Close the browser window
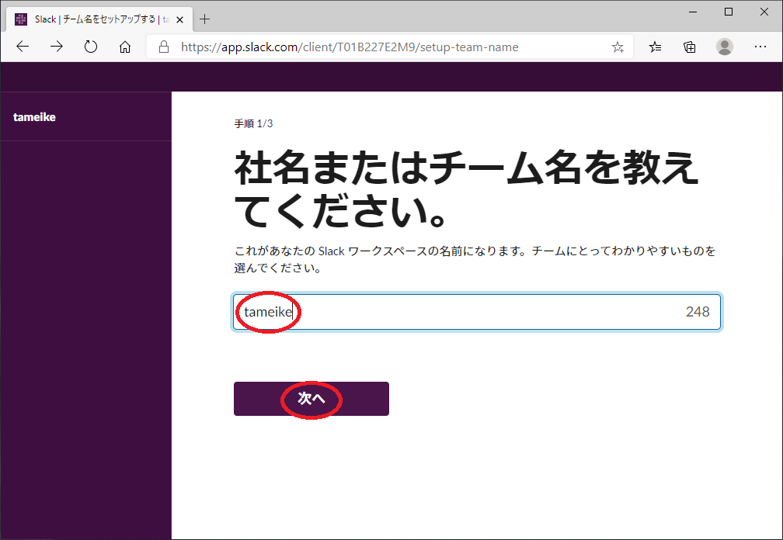This screenshot has height=540, width=783. (764, 12)
